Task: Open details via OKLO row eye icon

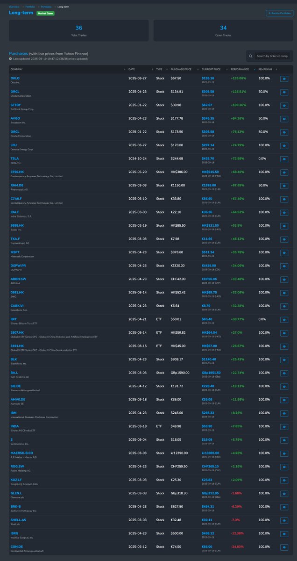Action: coord(284,79)
